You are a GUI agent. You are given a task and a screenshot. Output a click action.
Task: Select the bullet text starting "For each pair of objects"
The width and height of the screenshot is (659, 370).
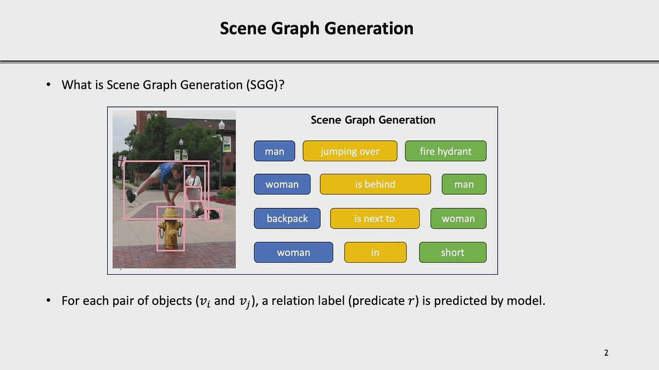(304, 301)
